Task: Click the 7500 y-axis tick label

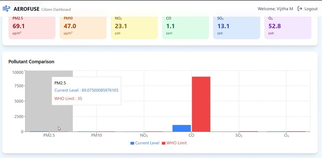Action: [19, 86]
